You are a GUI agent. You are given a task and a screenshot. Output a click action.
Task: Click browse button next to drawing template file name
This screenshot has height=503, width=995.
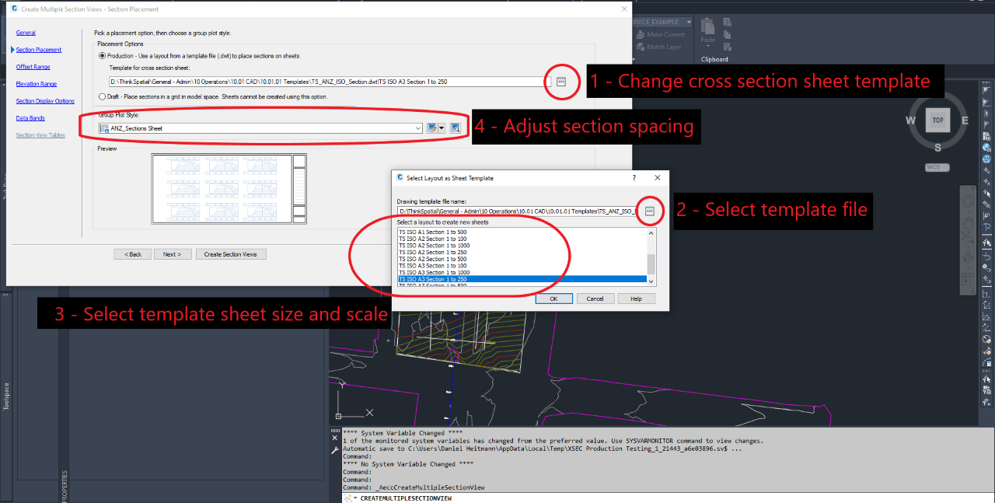pyautogui.click(x=651, y=211)
